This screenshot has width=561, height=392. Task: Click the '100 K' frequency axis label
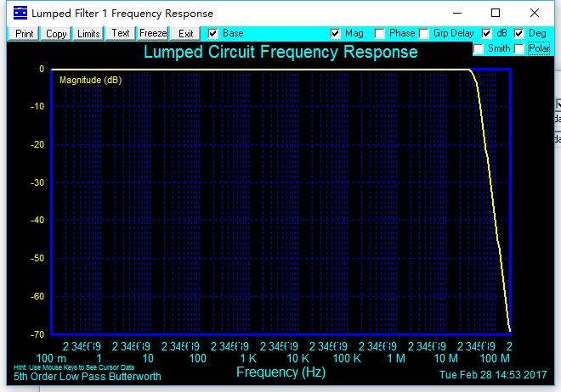(x=347, y=358)
